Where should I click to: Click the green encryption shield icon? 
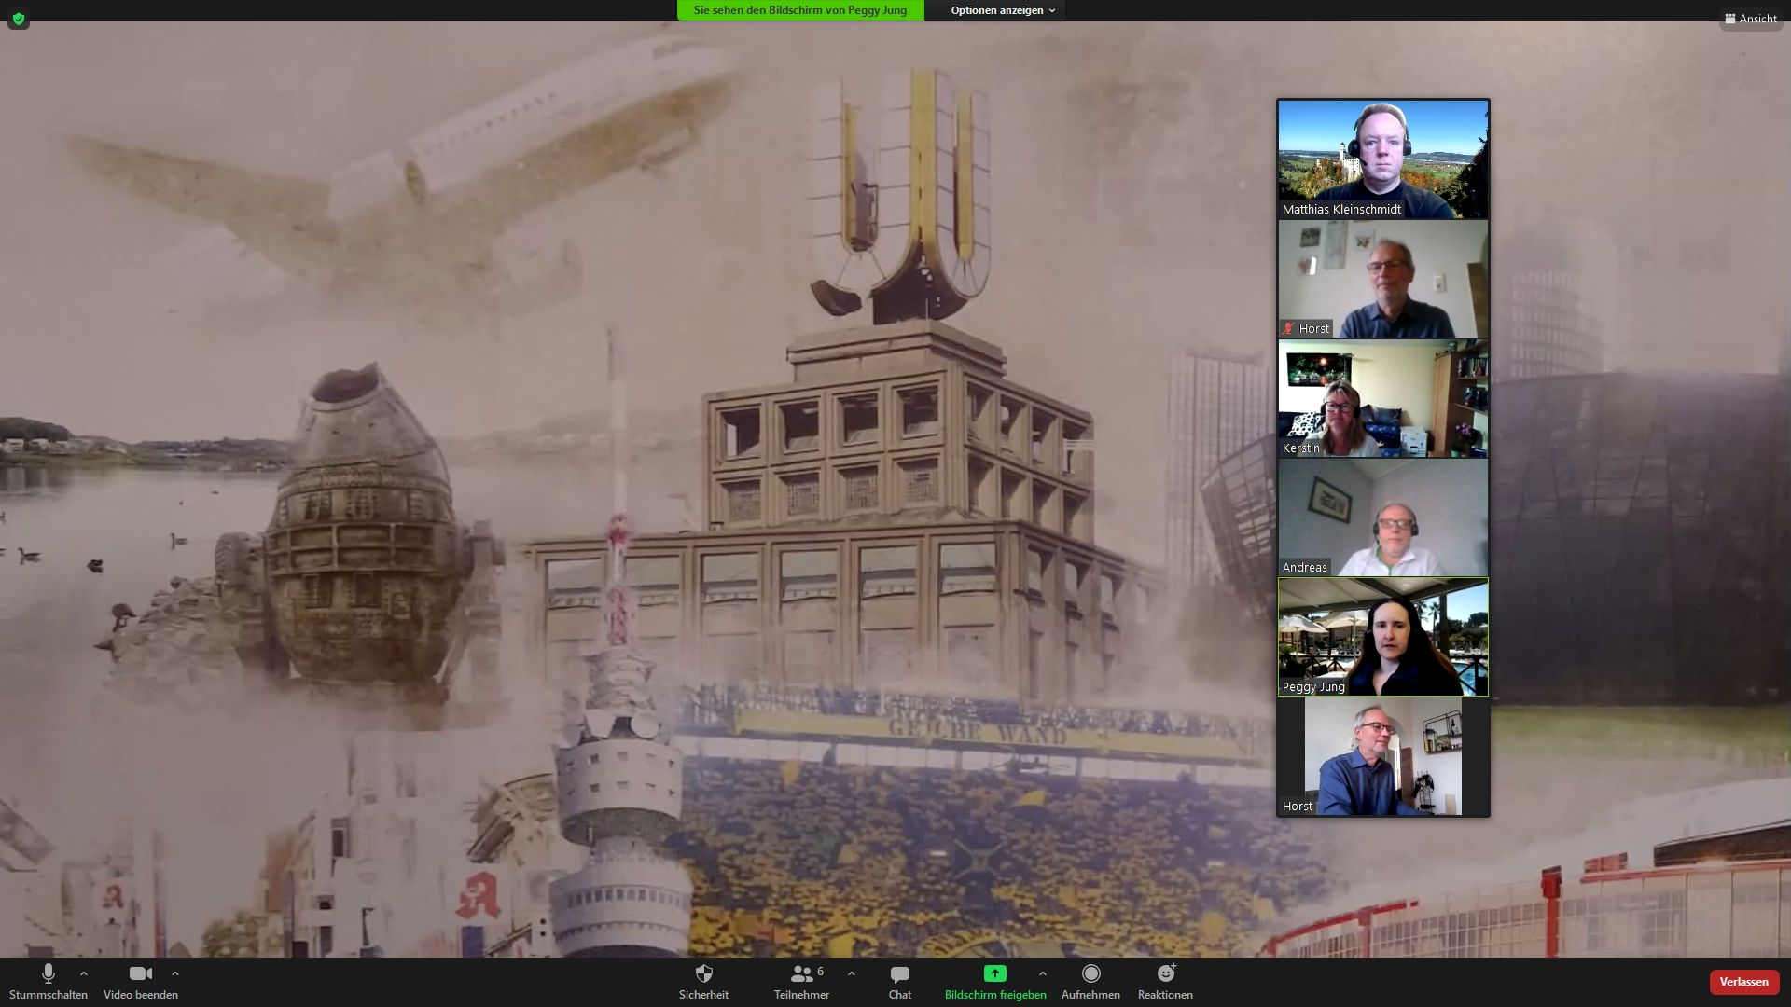click(x=19, y=19)
